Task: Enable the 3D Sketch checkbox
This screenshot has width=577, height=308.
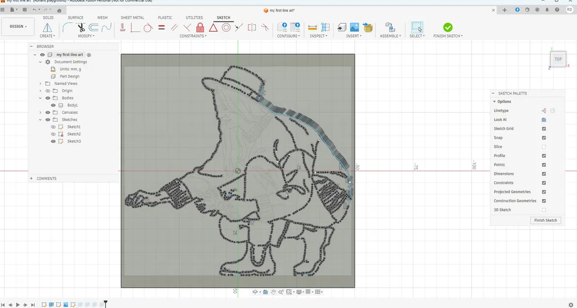Action: tap(544, 209)
